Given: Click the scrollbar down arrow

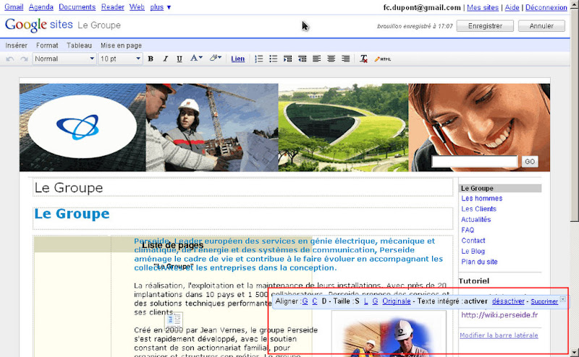Looking at the screenshot, I should (574, 352).
